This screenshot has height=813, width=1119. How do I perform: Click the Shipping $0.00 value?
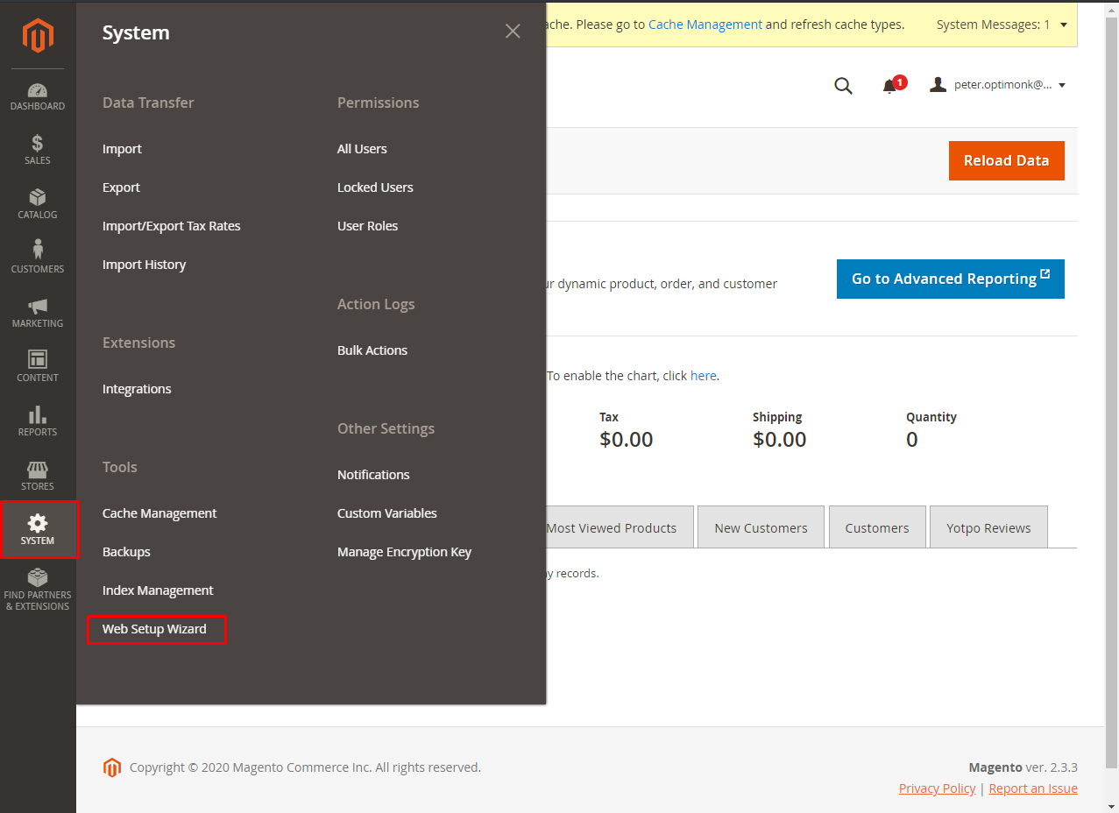[x=779, y=439]
